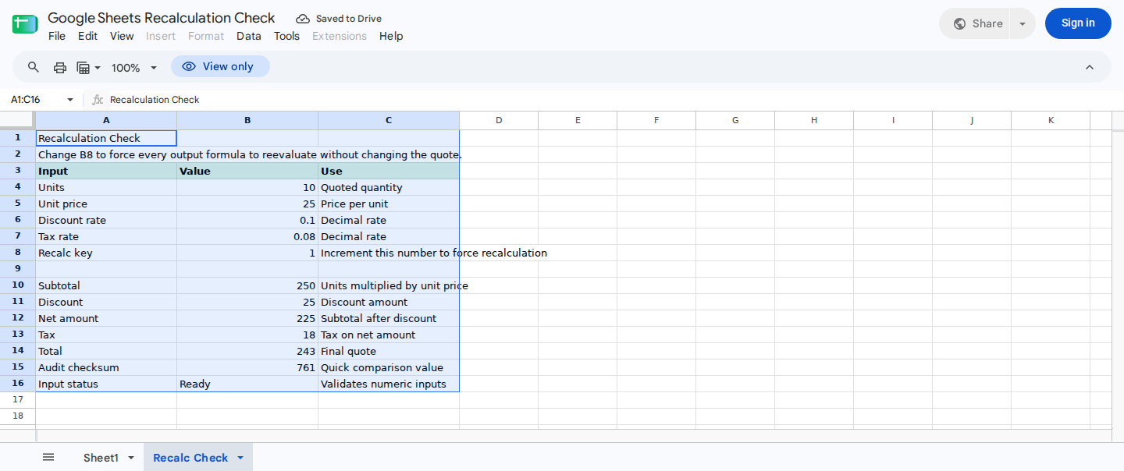The height and width of the screenshot is (471, 1124).
Task: Select row 16 header
Action: (x=17, y=384)
